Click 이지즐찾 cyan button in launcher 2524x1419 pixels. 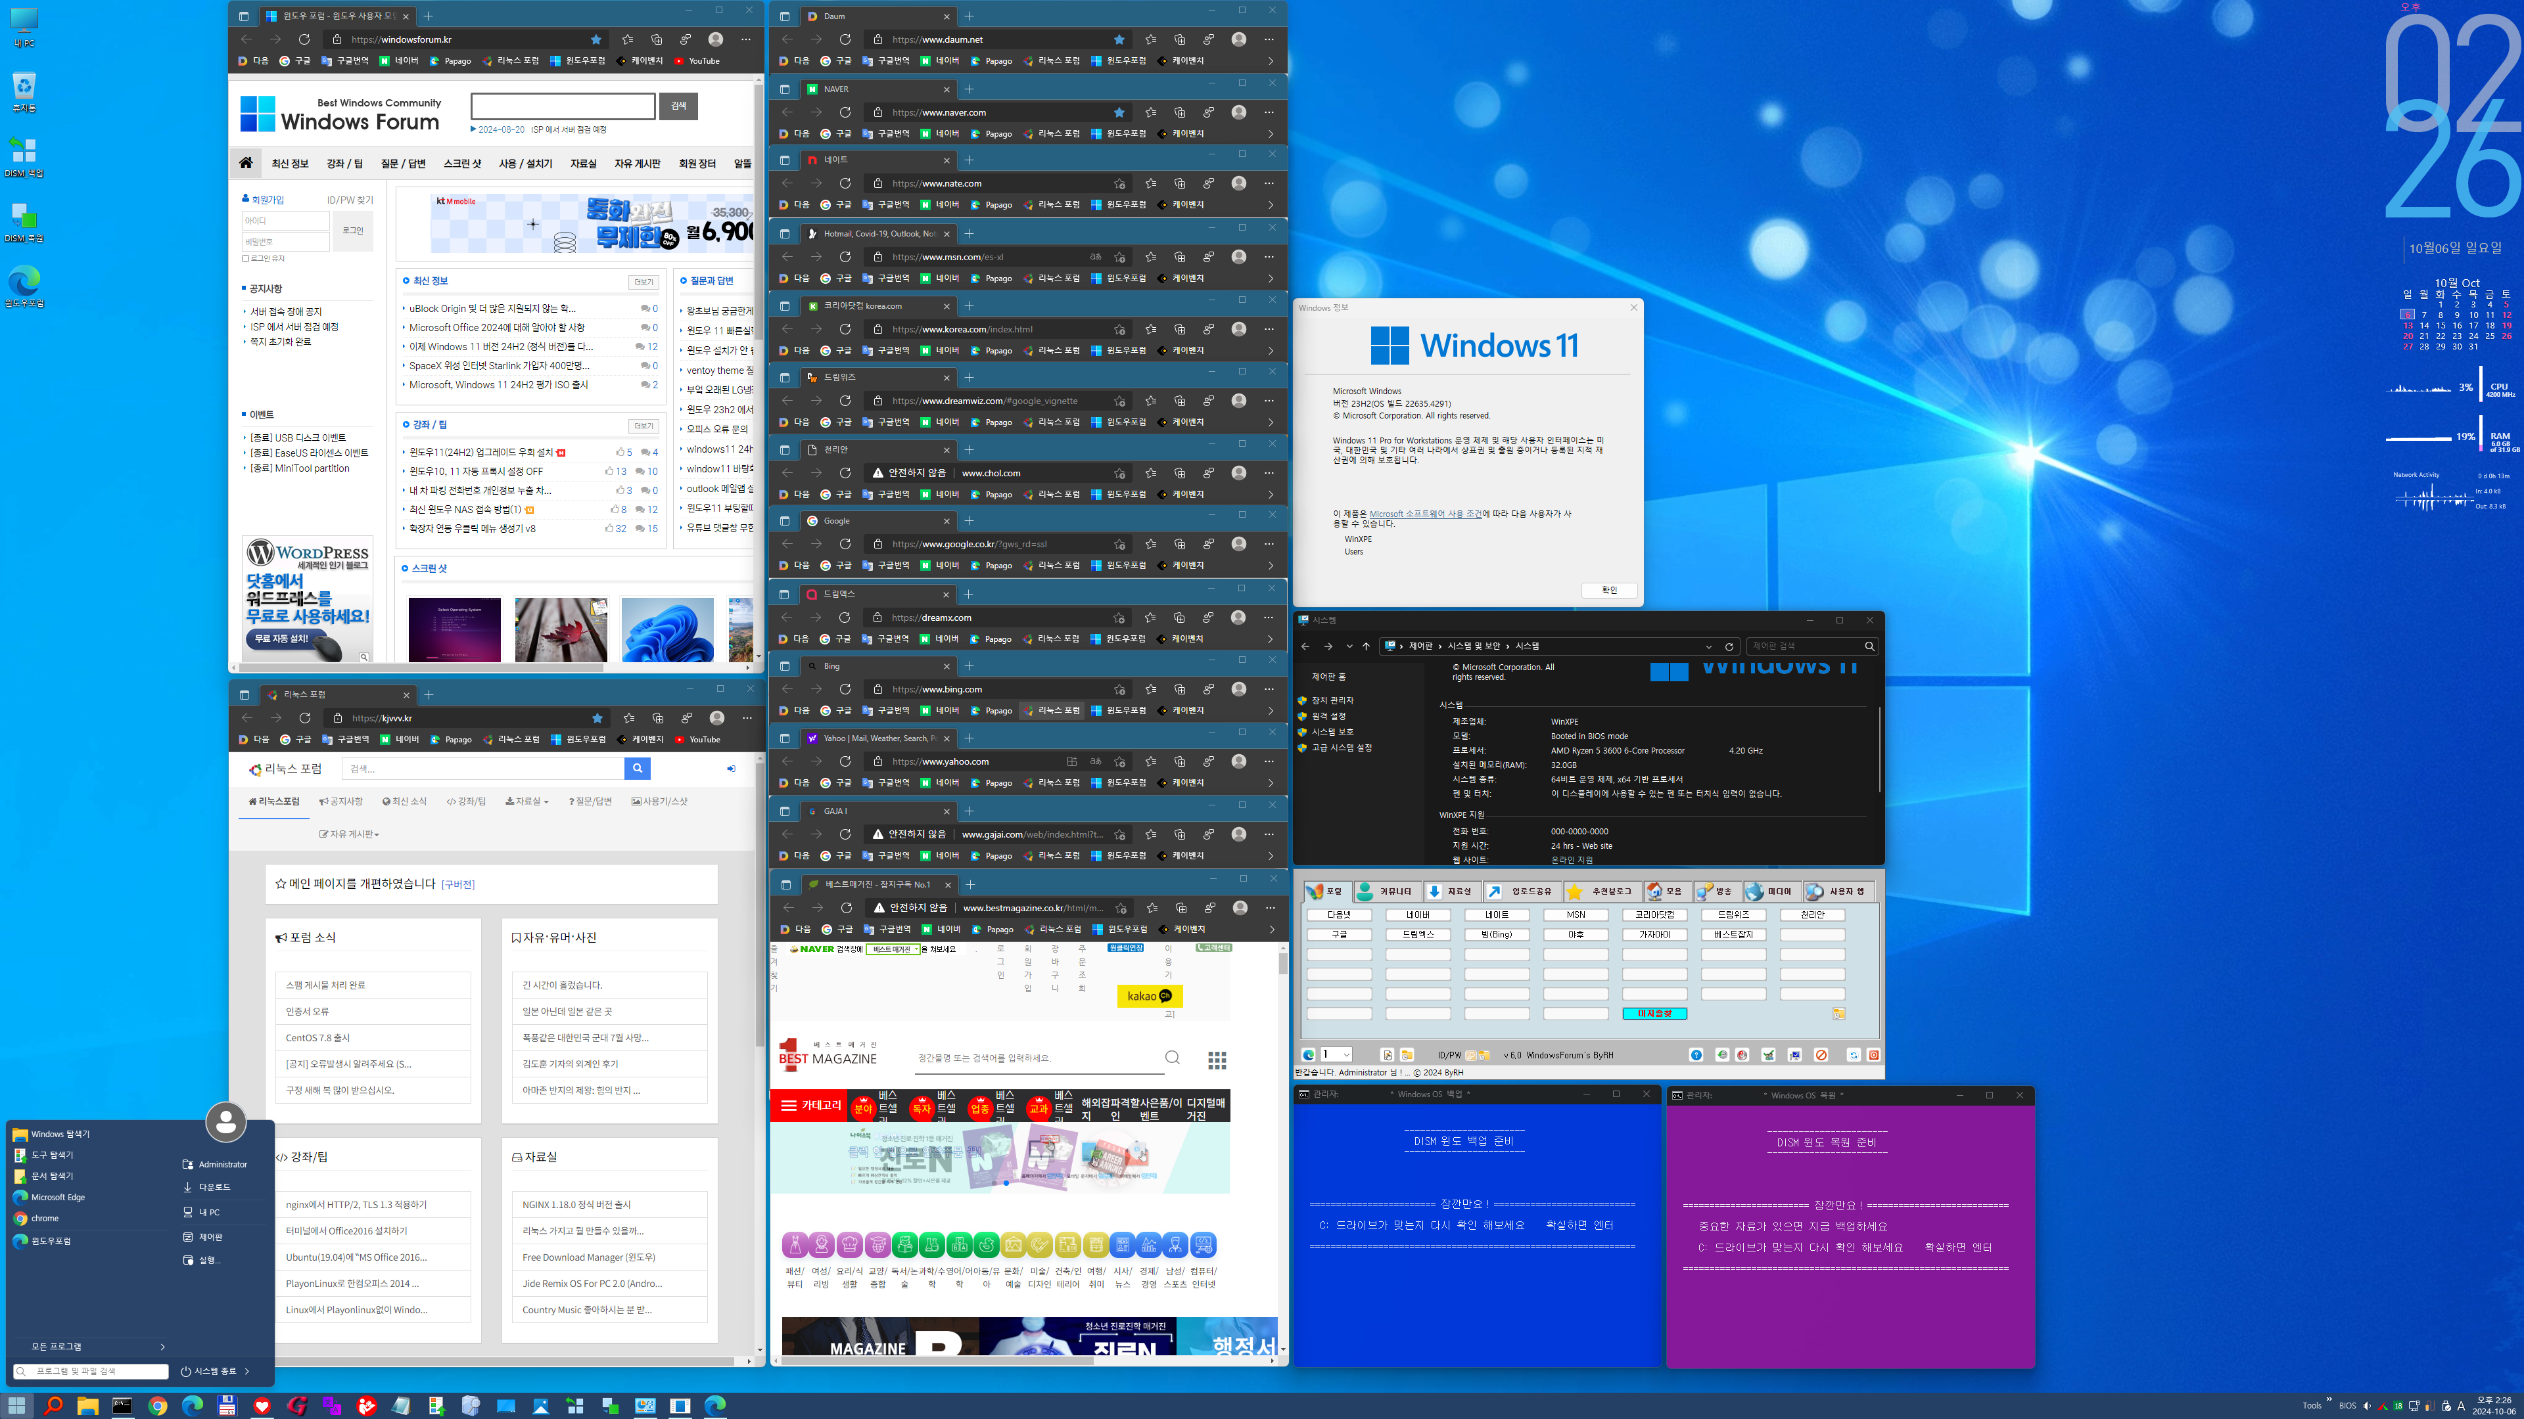(1654, 1014)
